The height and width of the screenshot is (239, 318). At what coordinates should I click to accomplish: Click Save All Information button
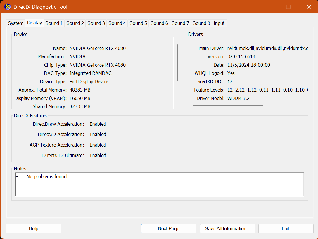coord(227,229)
